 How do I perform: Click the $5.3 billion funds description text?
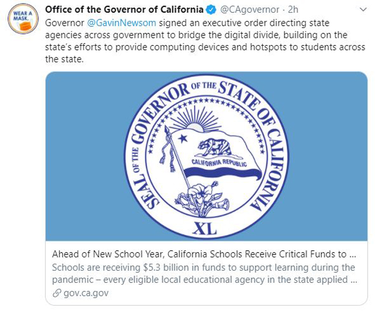pos(205,273)
